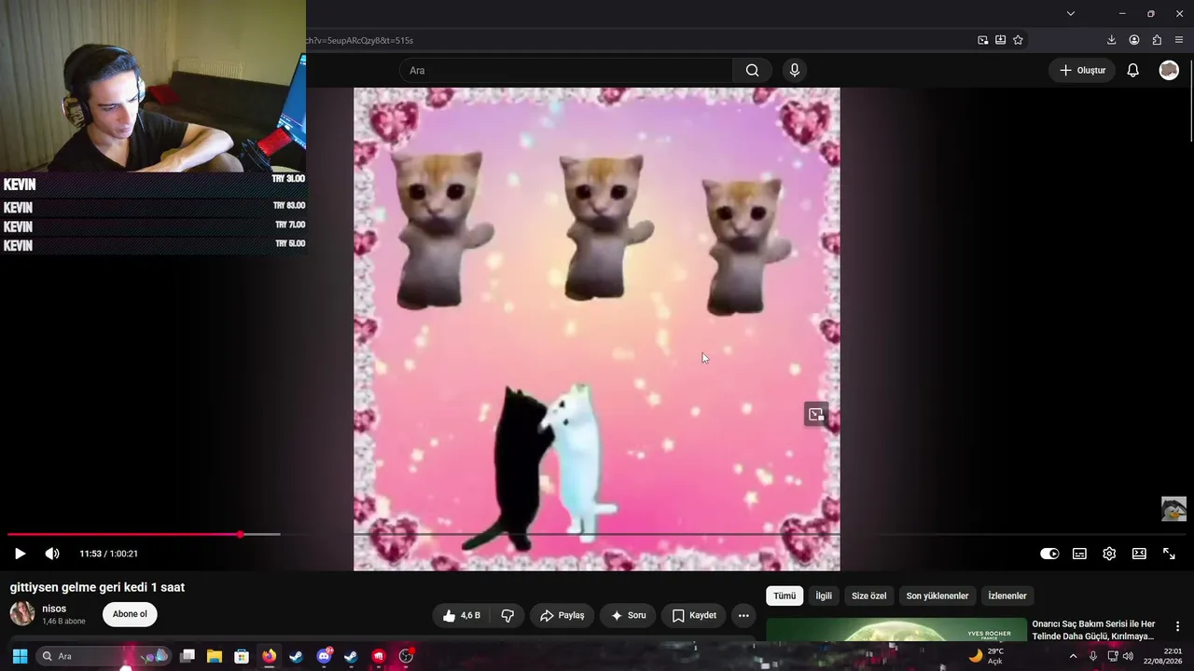Open the browser hamburger application menu

coord(1179,40)
